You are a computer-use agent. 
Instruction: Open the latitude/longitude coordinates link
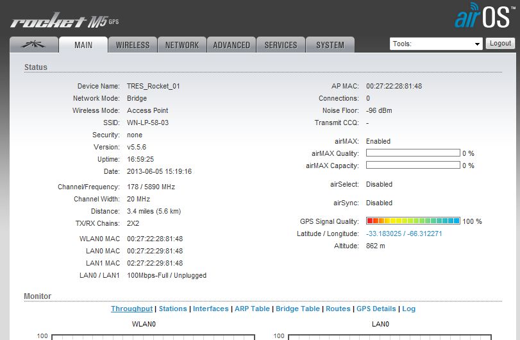point(404,234)
